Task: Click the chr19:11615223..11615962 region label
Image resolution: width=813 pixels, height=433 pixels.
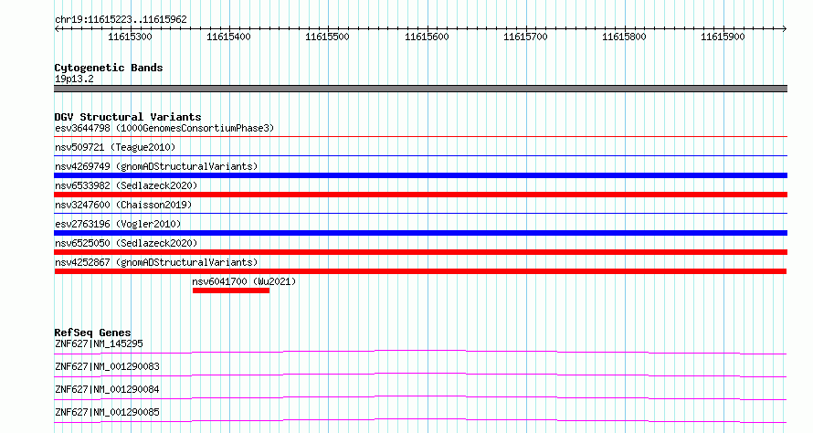Action: [x=121, y=20]
